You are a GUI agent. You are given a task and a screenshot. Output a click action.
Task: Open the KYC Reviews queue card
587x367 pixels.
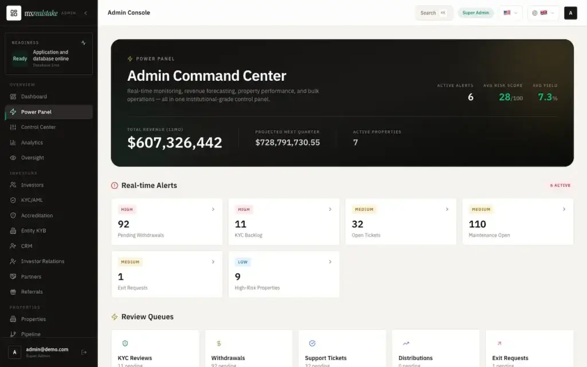point(155,349)
